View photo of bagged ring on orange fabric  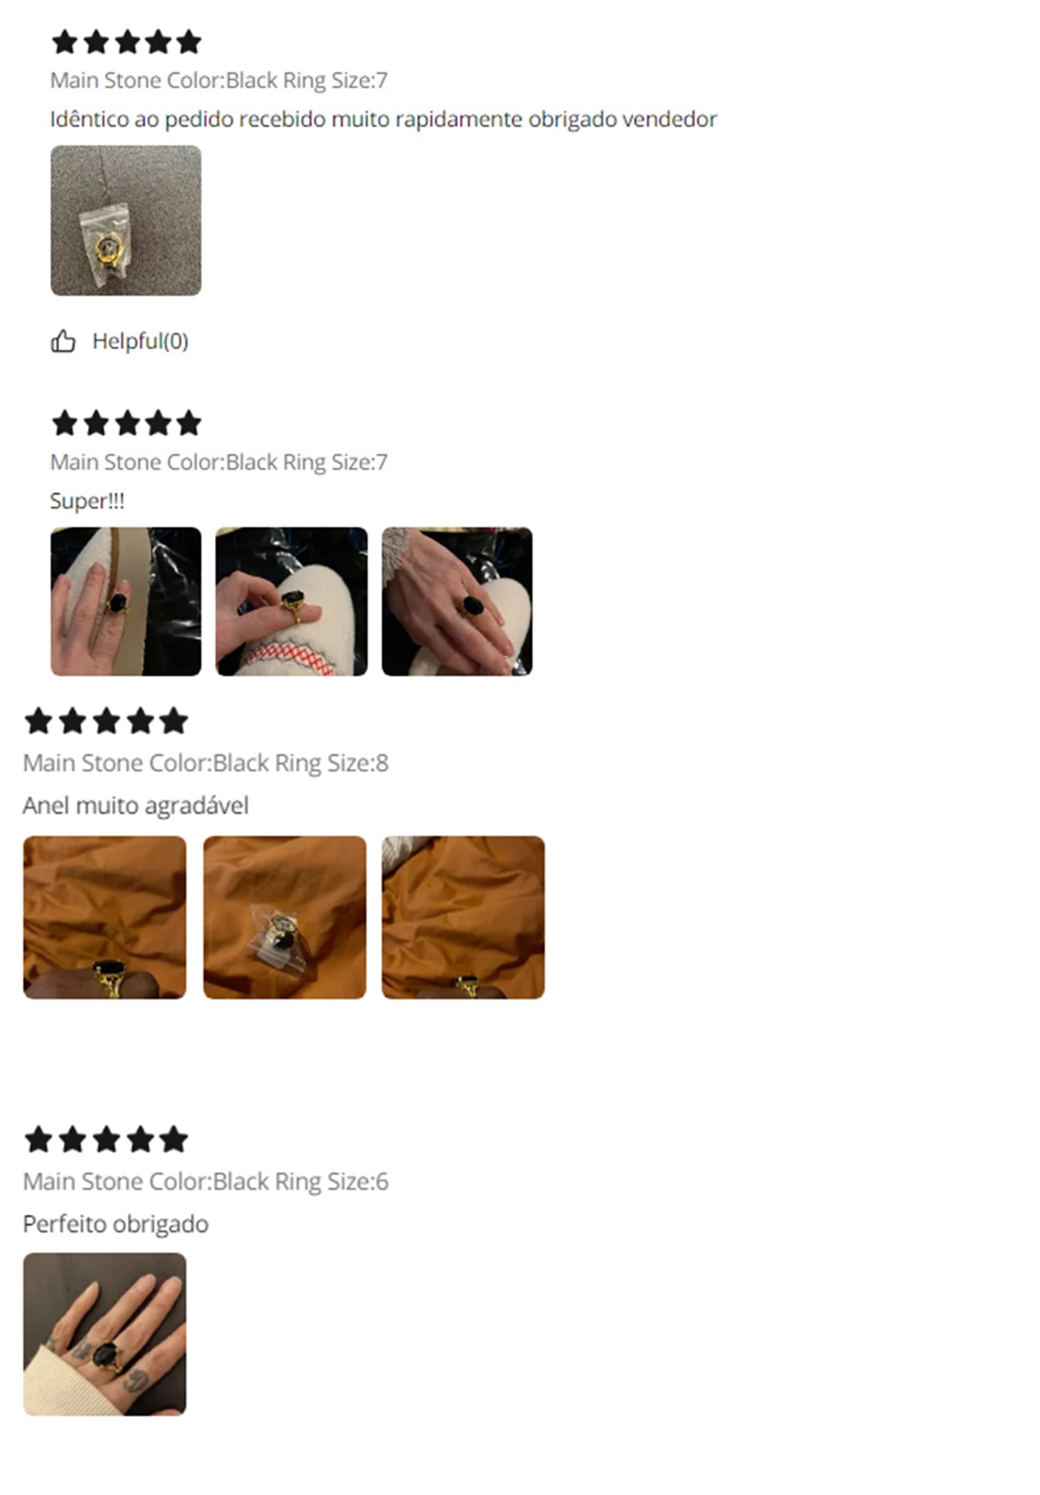285,917
